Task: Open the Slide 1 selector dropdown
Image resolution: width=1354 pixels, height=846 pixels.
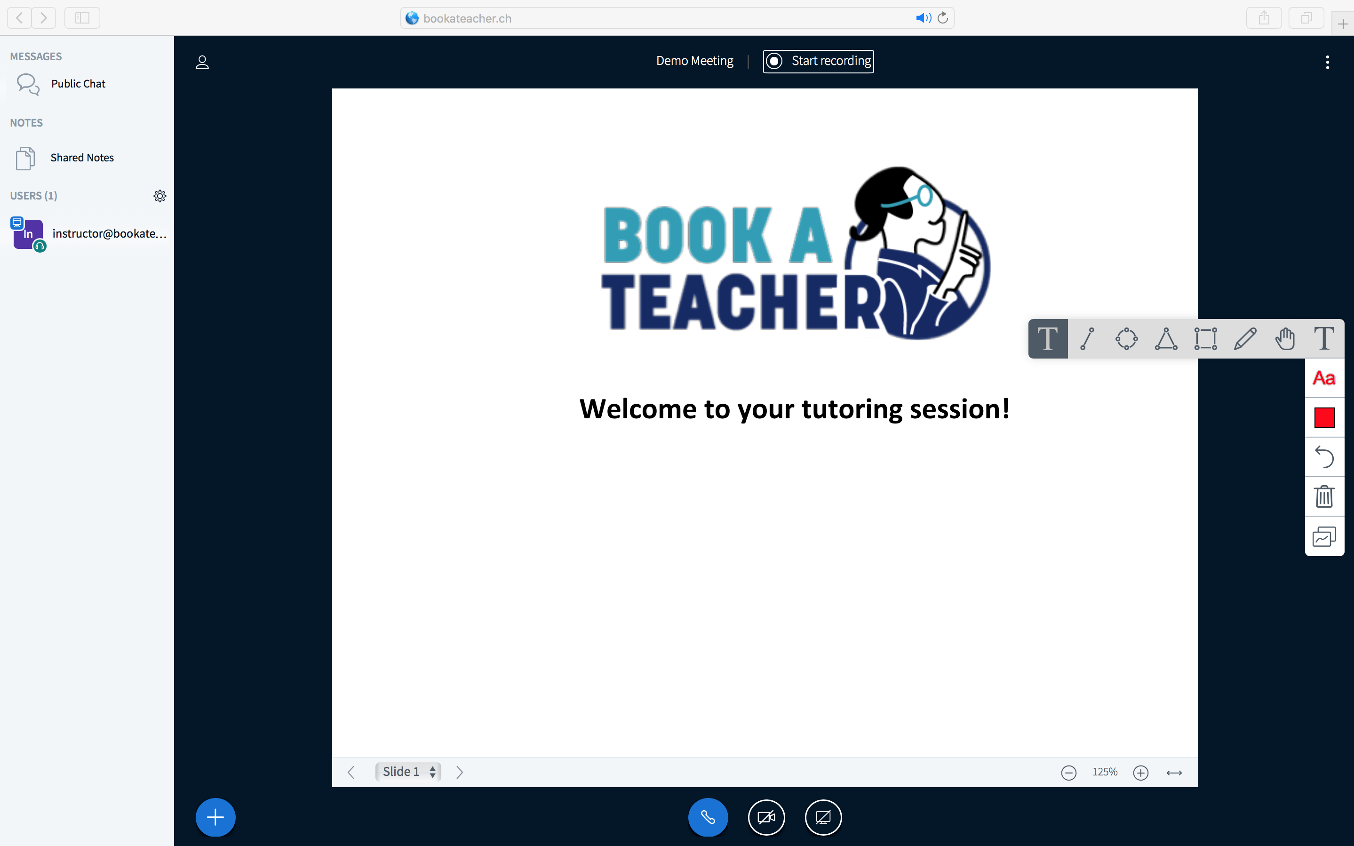Action: point(408,772)
